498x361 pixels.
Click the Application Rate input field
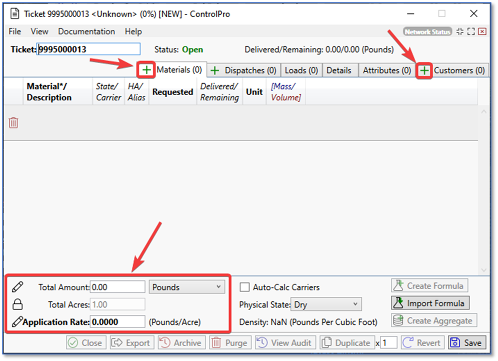click(x=117, y=322)
